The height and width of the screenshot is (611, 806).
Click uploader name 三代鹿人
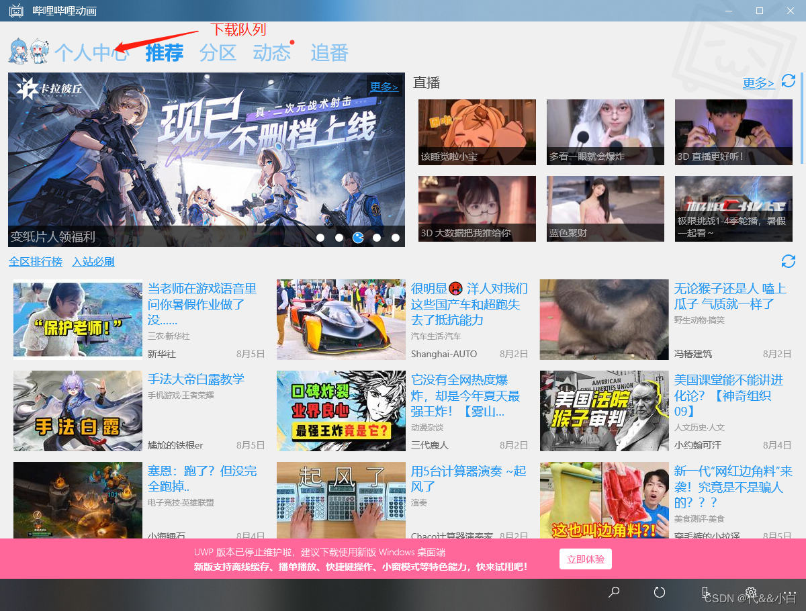[430, 445]
